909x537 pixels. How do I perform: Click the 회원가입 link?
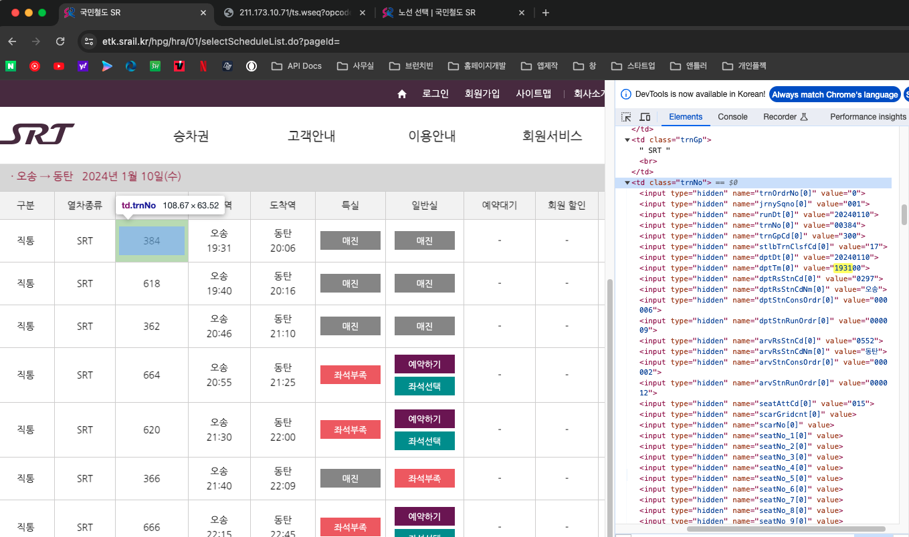(482, 94)
